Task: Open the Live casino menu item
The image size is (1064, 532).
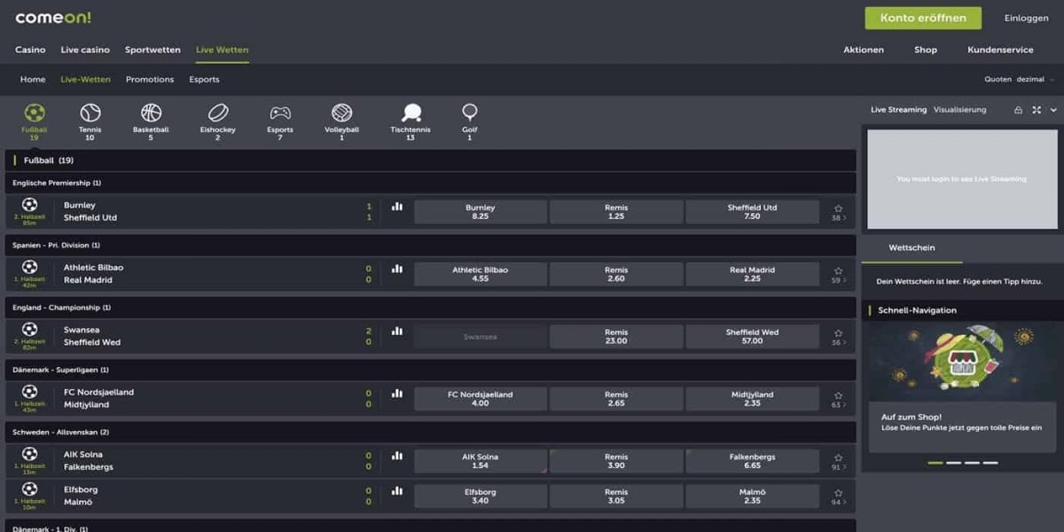Action: point(85,50)
